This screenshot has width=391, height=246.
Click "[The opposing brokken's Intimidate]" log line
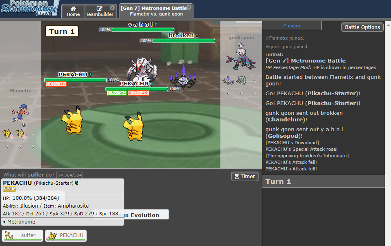coord(307,156)
